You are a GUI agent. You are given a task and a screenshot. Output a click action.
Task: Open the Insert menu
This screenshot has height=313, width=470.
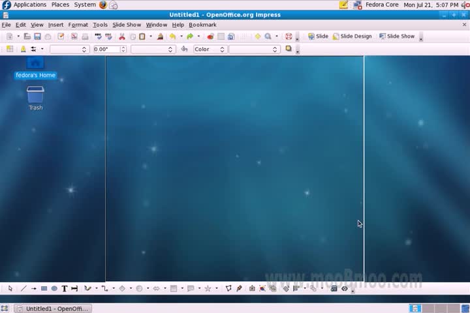pyautogui.click(x=55, y=25)
